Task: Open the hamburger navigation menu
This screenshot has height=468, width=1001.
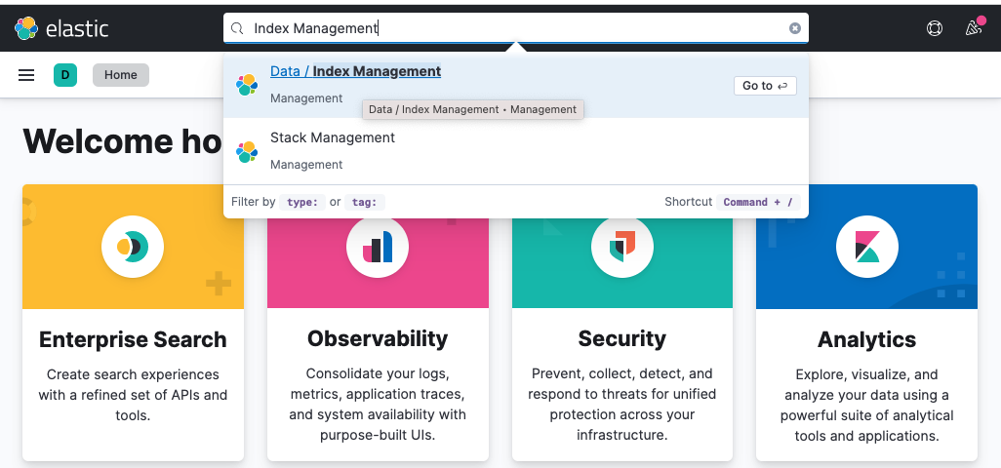Action: [x=26, y=75]
